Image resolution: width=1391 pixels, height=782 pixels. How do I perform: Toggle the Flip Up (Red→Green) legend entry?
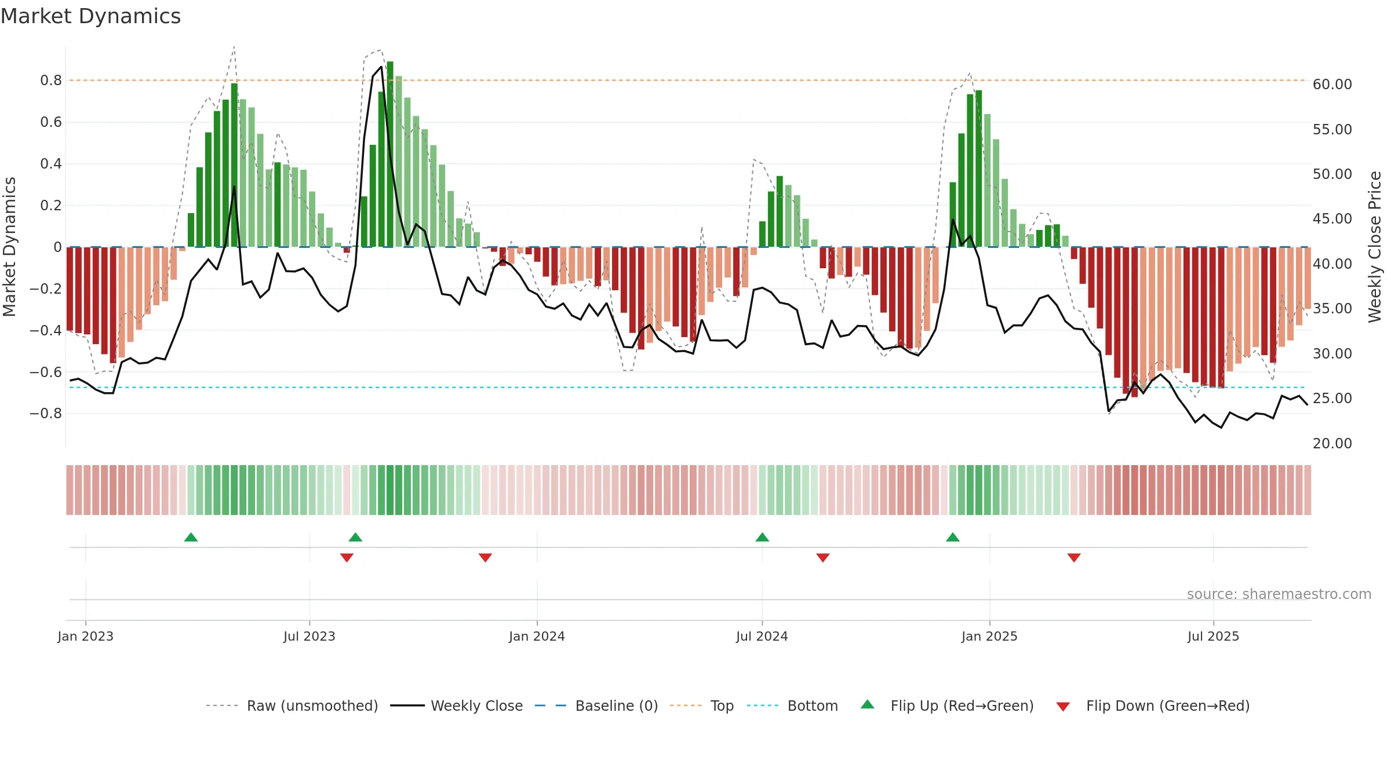click(947, 706)
